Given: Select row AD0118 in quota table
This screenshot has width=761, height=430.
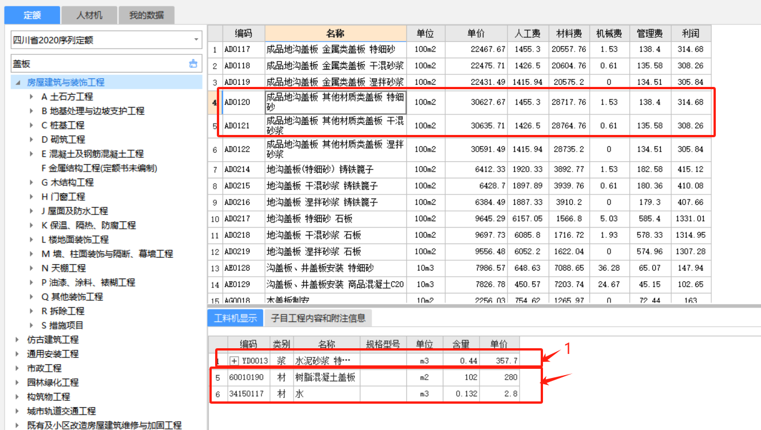Looking at the screenshot, I should [459, 66].
